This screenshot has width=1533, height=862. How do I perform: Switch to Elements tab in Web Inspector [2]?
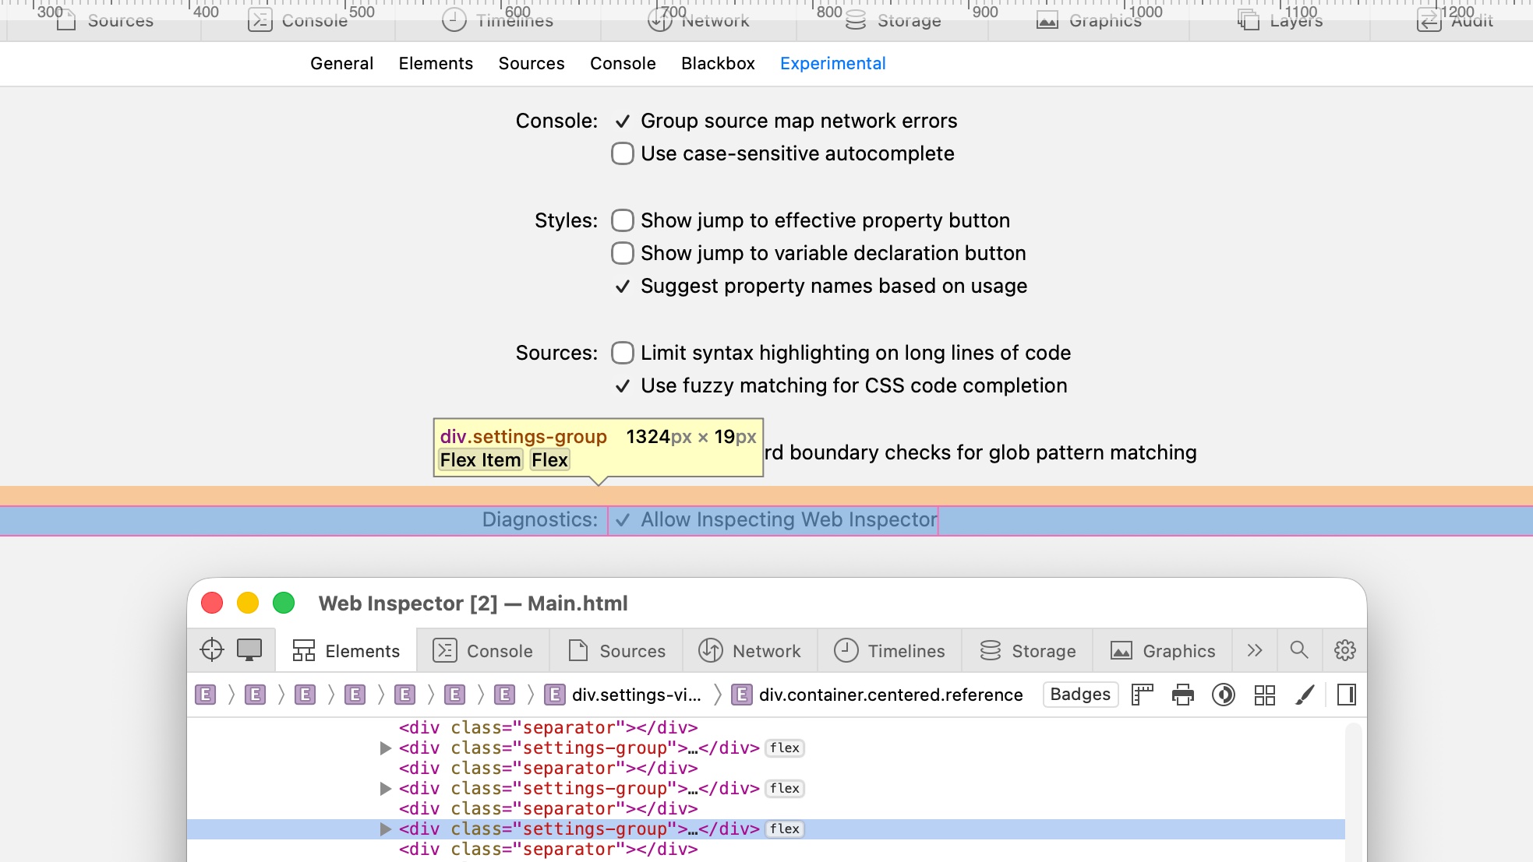[x=346, y=650]
